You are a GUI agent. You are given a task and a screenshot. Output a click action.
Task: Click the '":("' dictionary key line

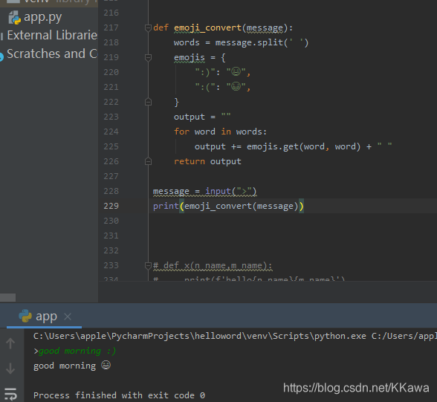point(222,87)
